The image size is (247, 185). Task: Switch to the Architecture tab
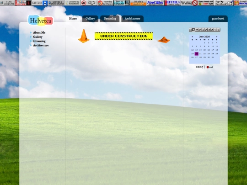[x=133, y=19]
